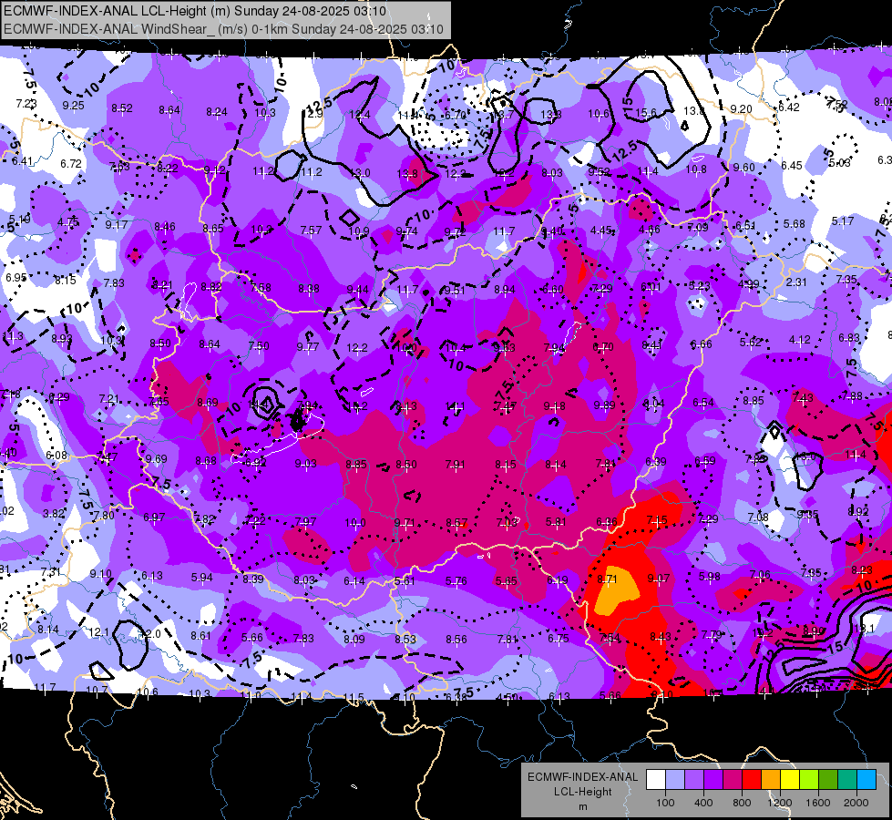The height and width of the screenshot is (820, 892).
Task: Click the dark green legend swatch
Action: click(827, 780)
